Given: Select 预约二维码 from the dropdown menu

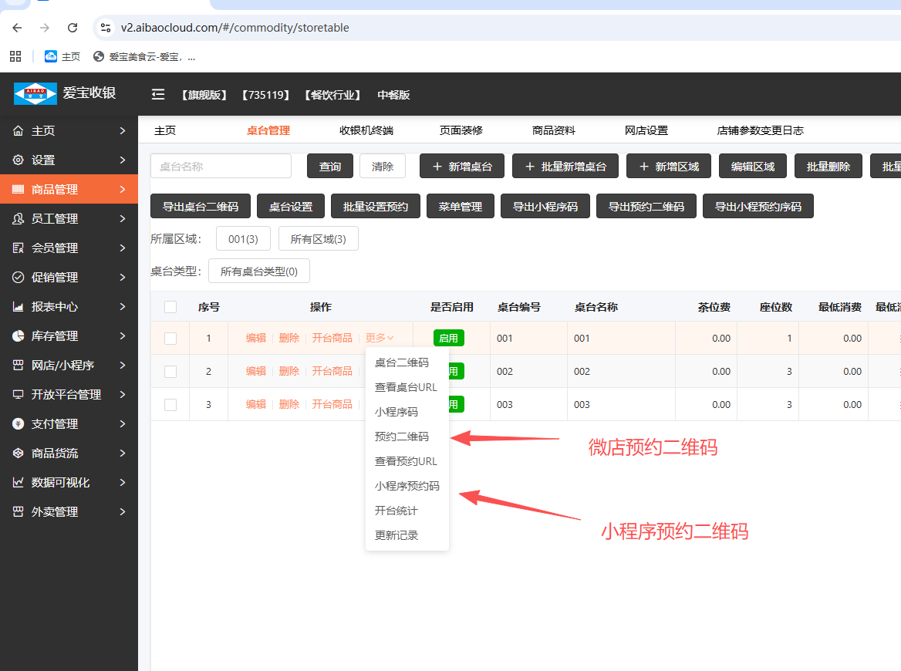Looking at the screenshot, I should pos(401,437).
